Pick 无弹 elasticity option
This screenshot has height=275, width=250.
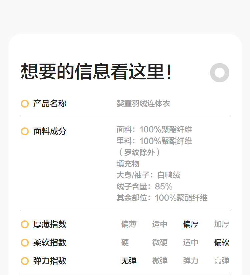[x=129, y=261]
